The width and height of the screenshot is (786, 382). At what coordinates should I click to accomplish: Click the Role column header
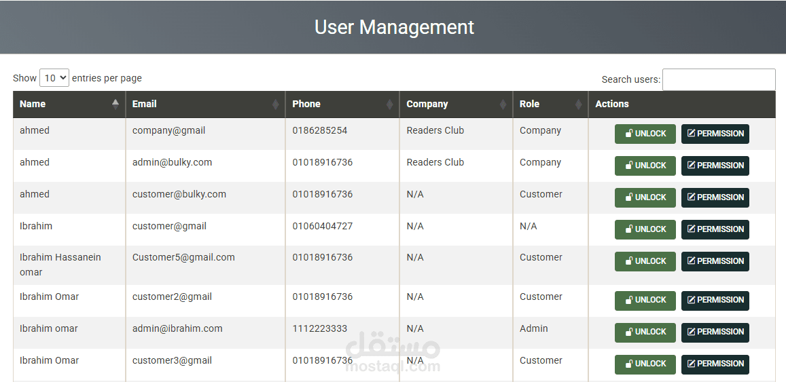pos(550,104)
